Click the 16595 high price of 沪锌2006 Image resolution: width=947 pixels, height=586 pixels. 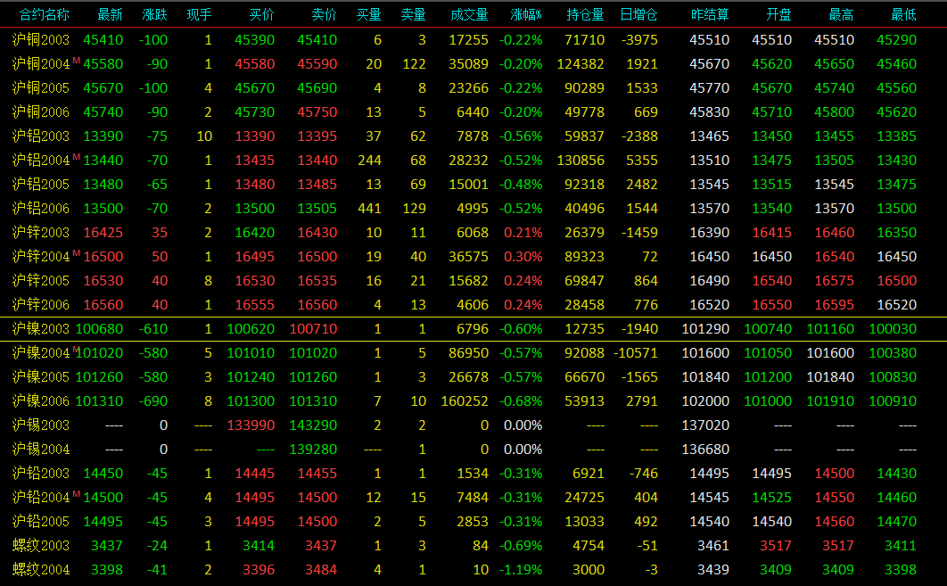point(834,305)
